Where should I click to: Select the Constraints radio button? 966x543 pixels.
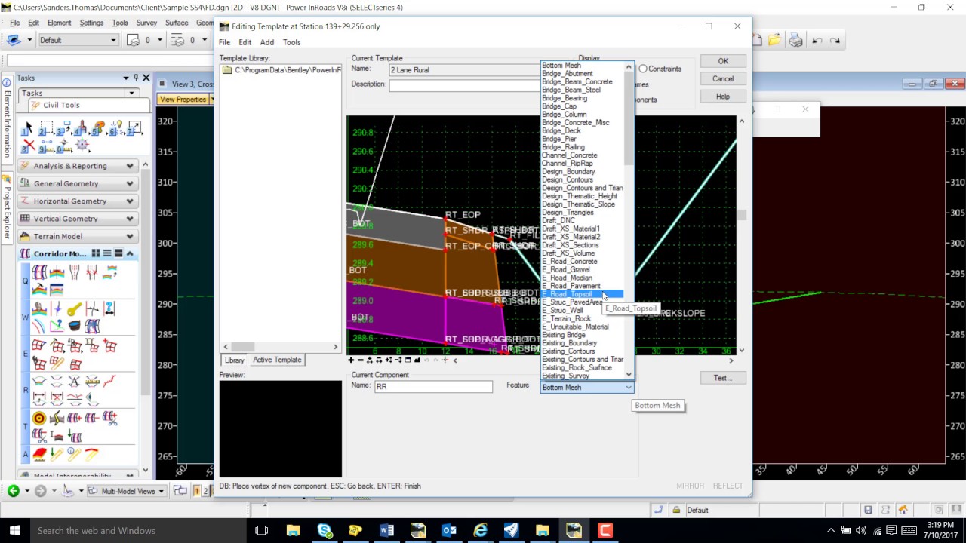643,69
